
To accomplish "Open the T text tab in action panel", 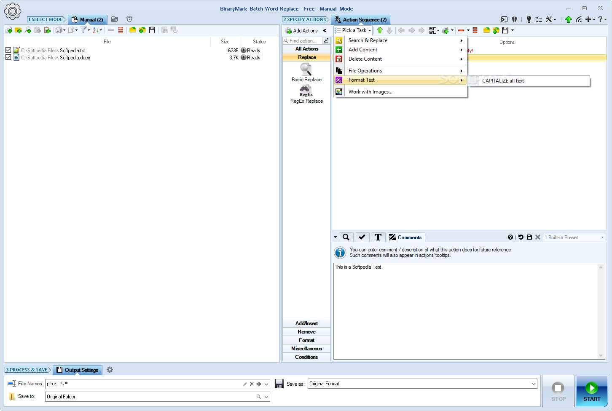I will (x=378, y=237).
